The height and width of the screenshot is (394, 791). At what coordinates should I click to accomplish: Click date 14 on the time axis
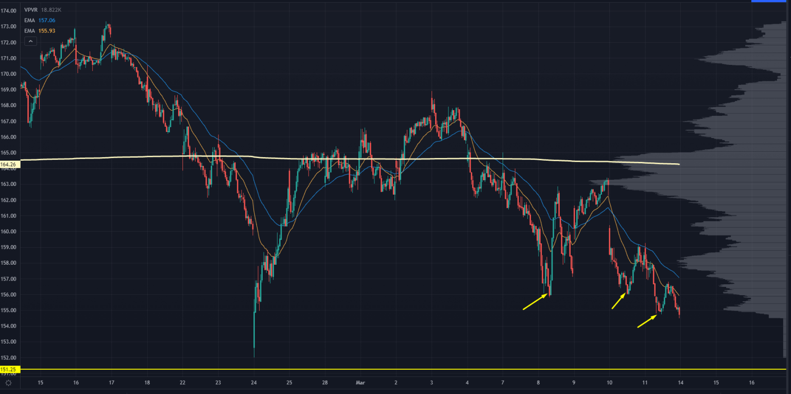point(680,383)
